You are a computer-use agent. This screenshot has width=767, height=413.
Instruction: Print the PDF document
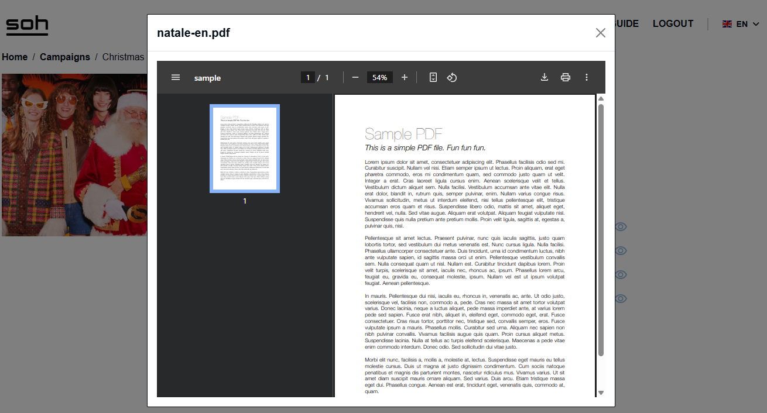click(x=565, y=77)
